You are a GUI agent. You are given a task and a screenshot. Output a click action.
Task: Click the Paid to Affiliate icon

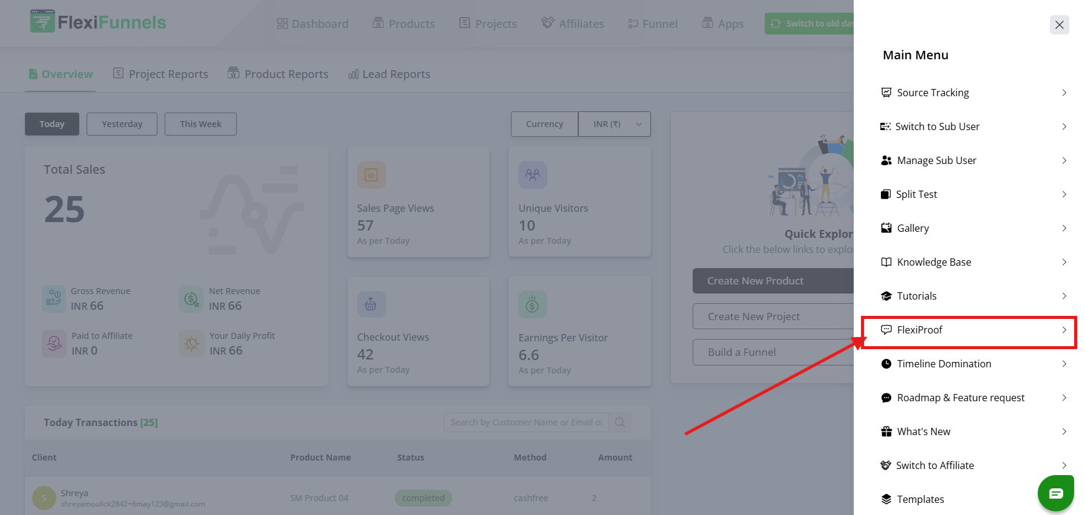coord(54,344)
